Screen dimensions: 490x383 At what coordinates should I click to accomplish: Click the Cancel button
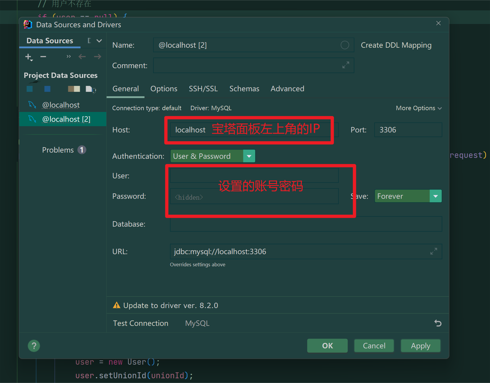pos(374,346)
